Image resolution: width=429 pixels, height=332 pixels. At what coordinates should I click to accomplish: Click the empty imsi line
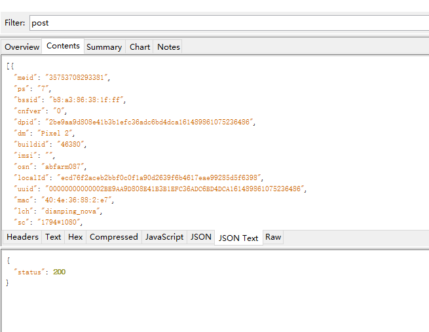(x=35, y=155)
